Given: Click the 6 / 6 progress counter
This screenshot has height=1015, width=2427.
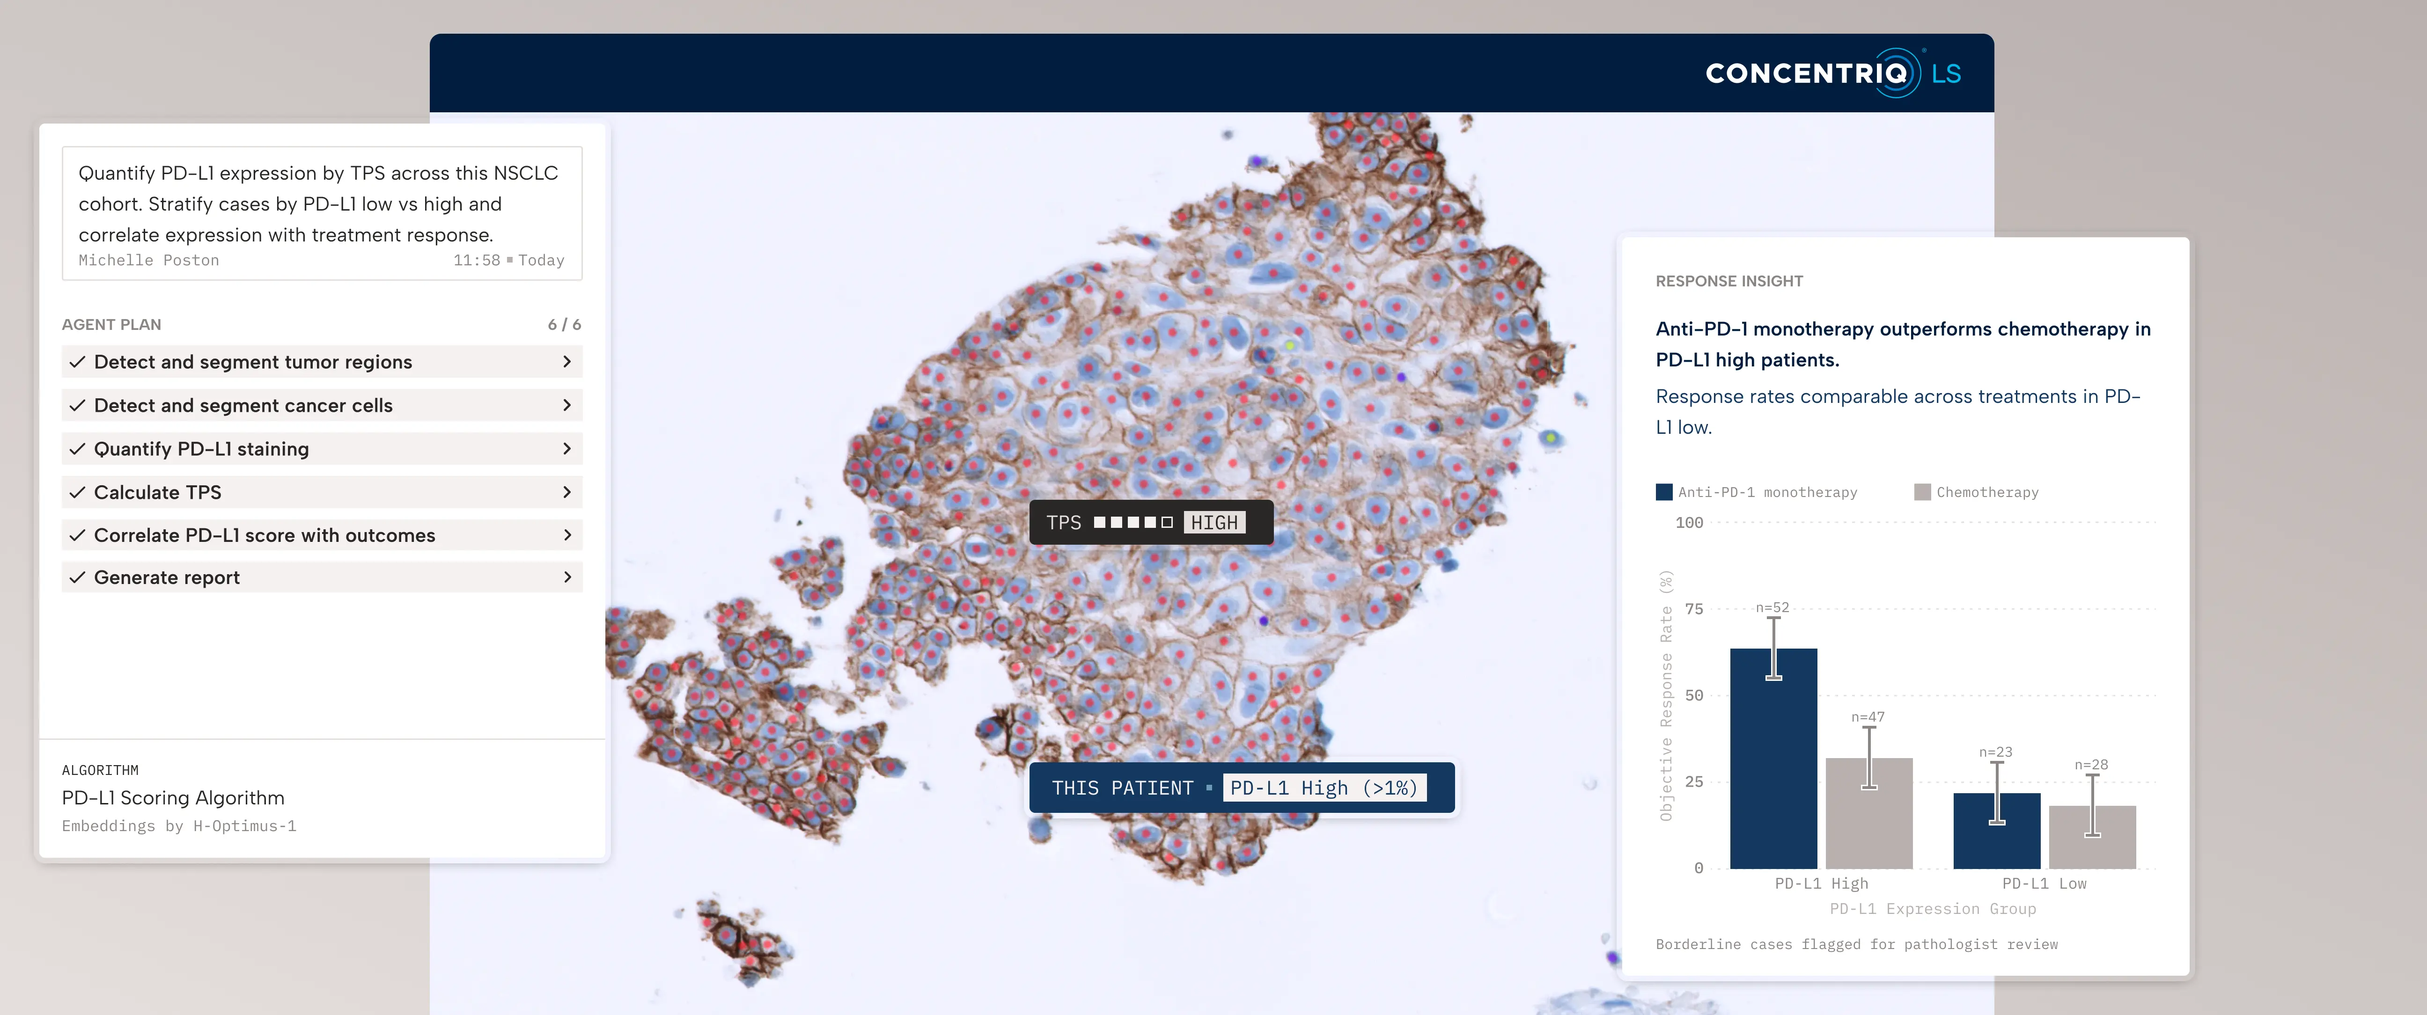Looking at the screenshot, I should pos(564,325).
